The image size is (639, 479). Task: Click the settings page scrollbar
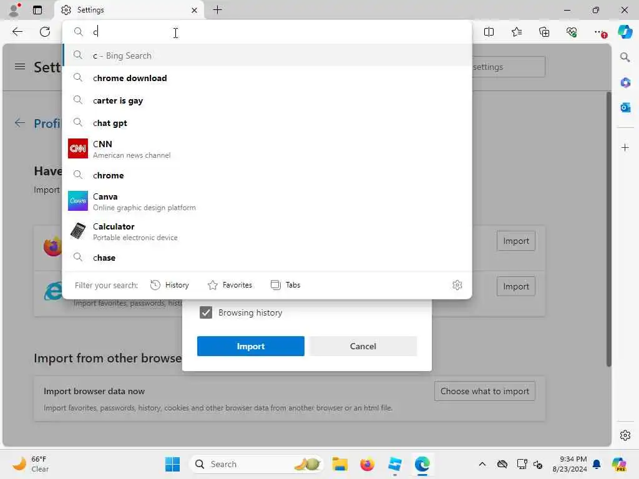(x=608, y=230)
